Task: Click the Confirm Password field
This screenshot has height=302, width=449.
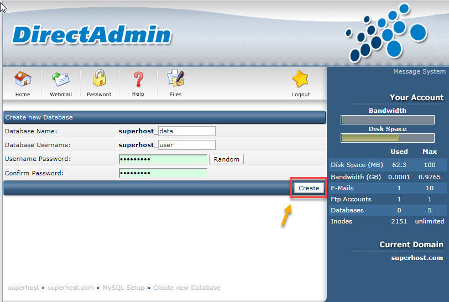Action: (x=163, y=173)
